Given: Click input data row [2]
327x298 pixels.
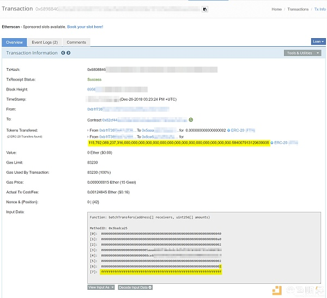Looking at the screenshot, I should coord(155,245).
